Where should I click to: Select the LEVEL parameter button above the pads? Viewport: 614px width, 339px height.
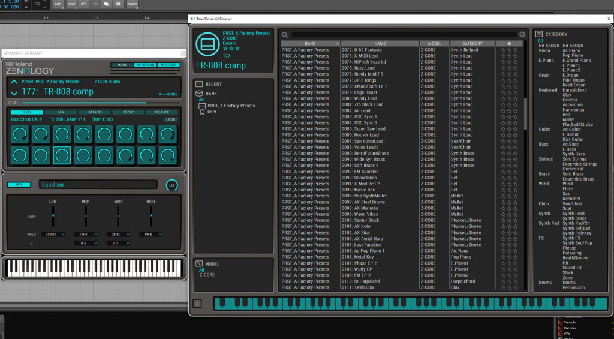pos(26,112)
